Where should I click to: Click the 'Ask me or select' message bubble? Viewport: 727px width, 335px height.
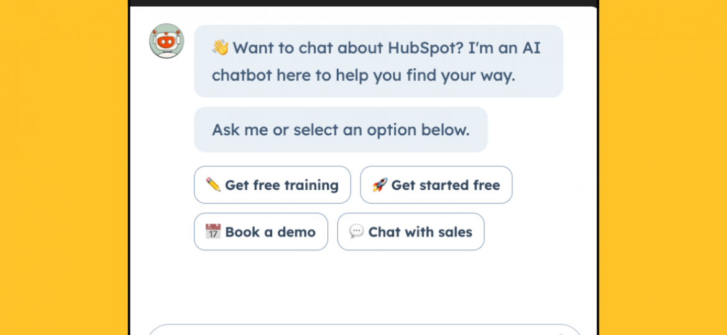coord(341,130)
